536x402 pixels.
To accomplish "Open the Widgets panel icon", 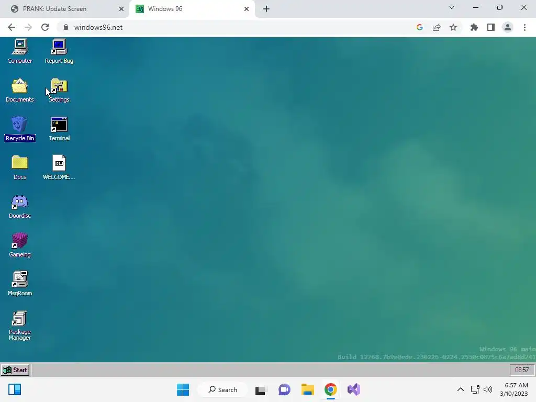I will (15, 389).
